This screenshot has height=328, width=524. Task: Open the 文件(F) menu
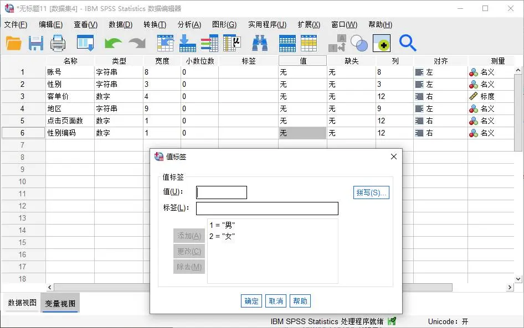pyautogui.click(x=16, y=25)
